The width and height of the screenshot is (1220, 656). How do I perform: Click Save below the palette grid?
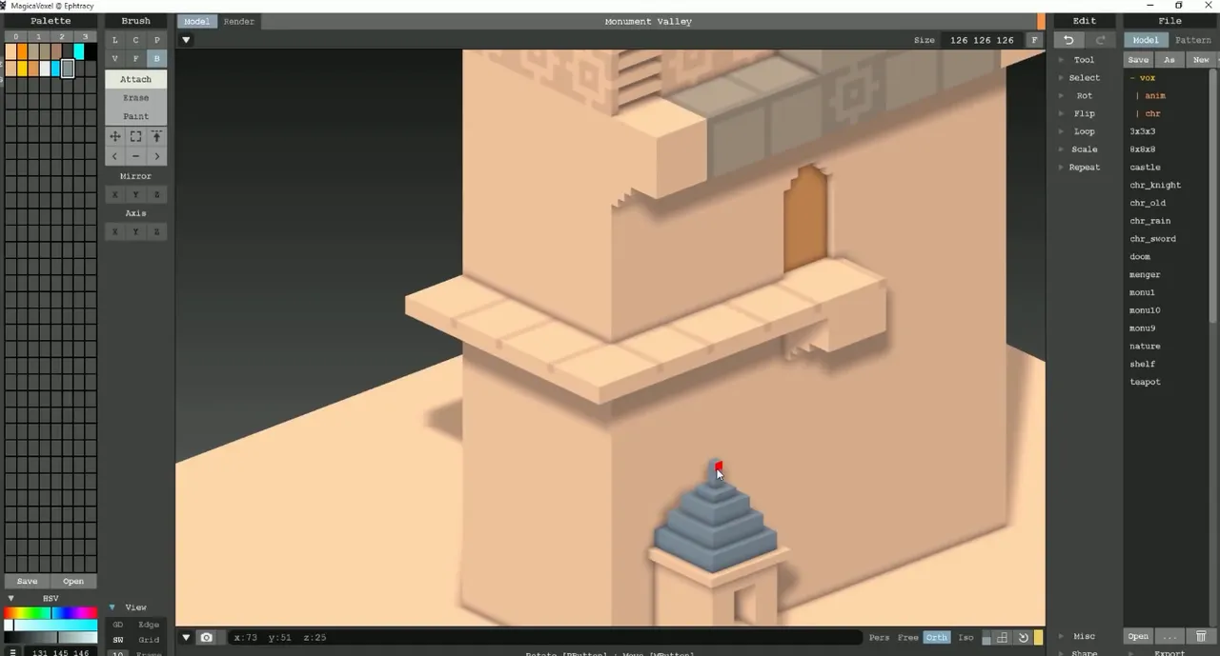click(28, 581)
